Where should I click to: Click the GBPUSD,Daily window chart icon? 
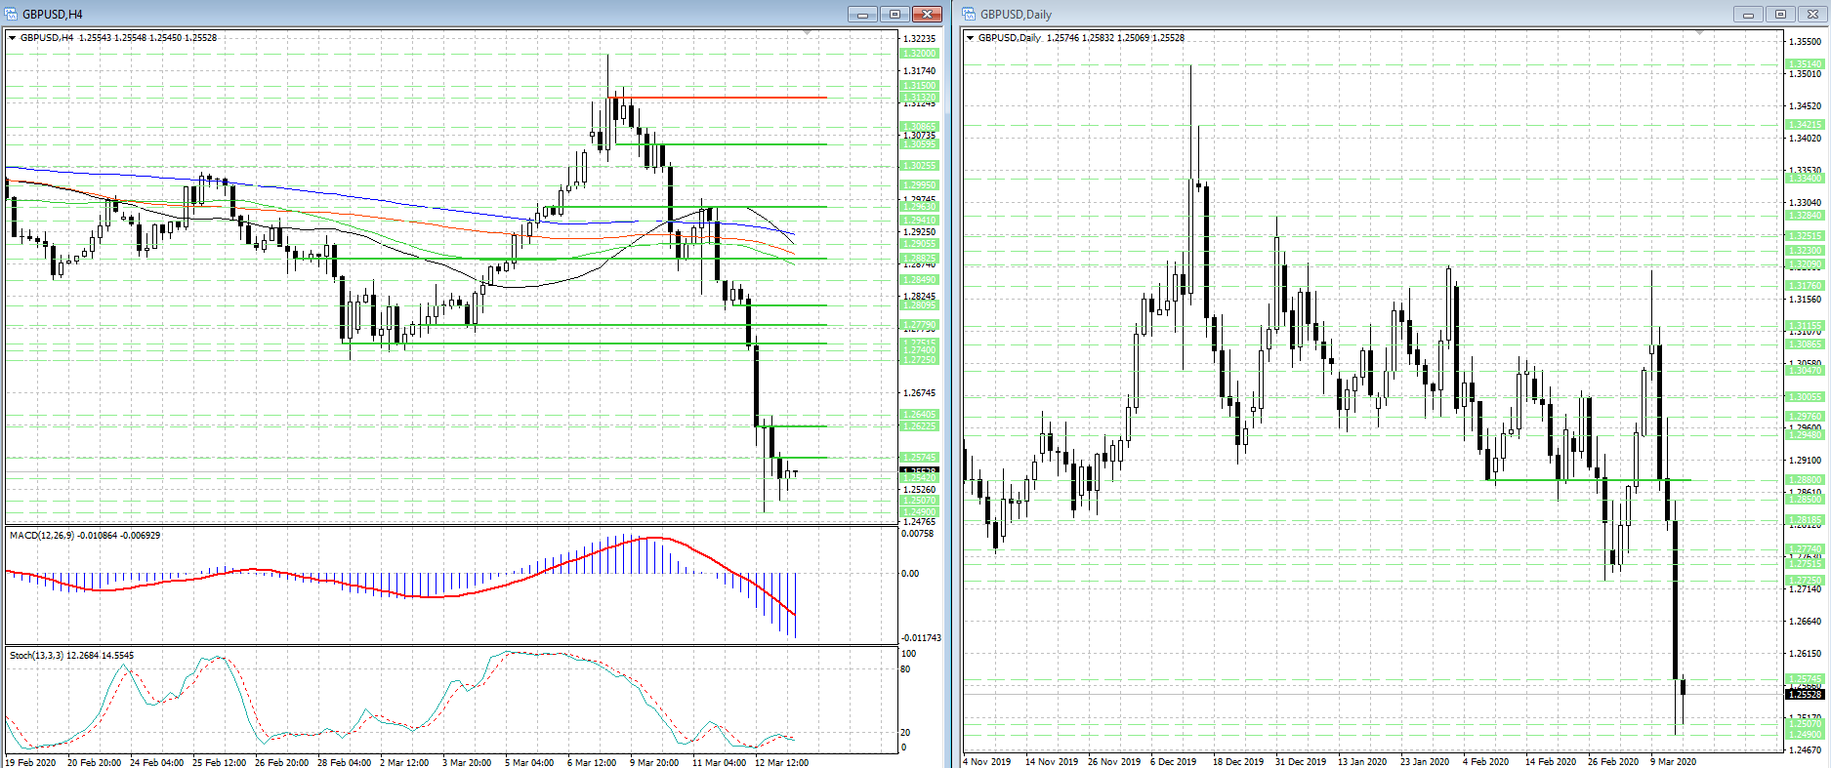(x=970, y=14)
